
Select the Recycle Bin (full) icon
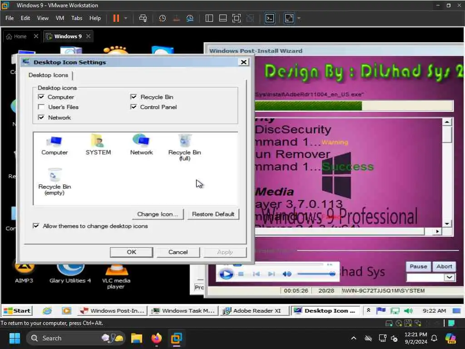184,148
